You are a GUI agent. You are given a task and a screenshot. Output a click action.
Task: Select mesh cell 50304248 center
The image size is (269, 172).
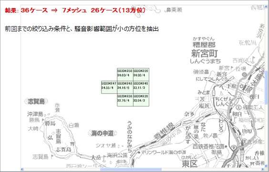coord(125,87)
